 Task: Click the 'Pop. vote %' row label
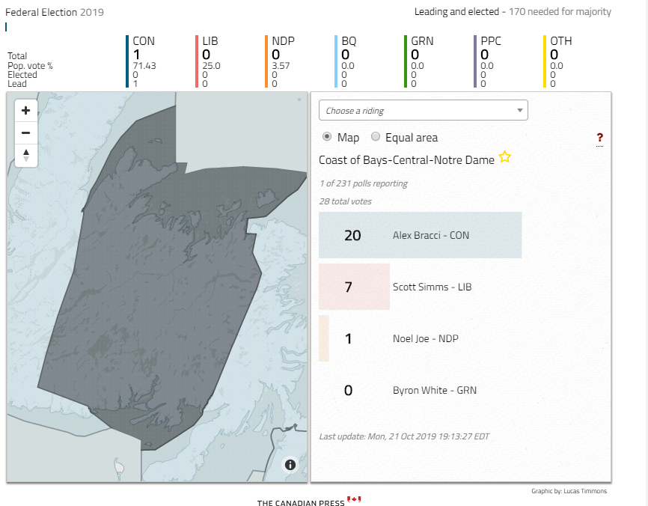coord(30,66)
